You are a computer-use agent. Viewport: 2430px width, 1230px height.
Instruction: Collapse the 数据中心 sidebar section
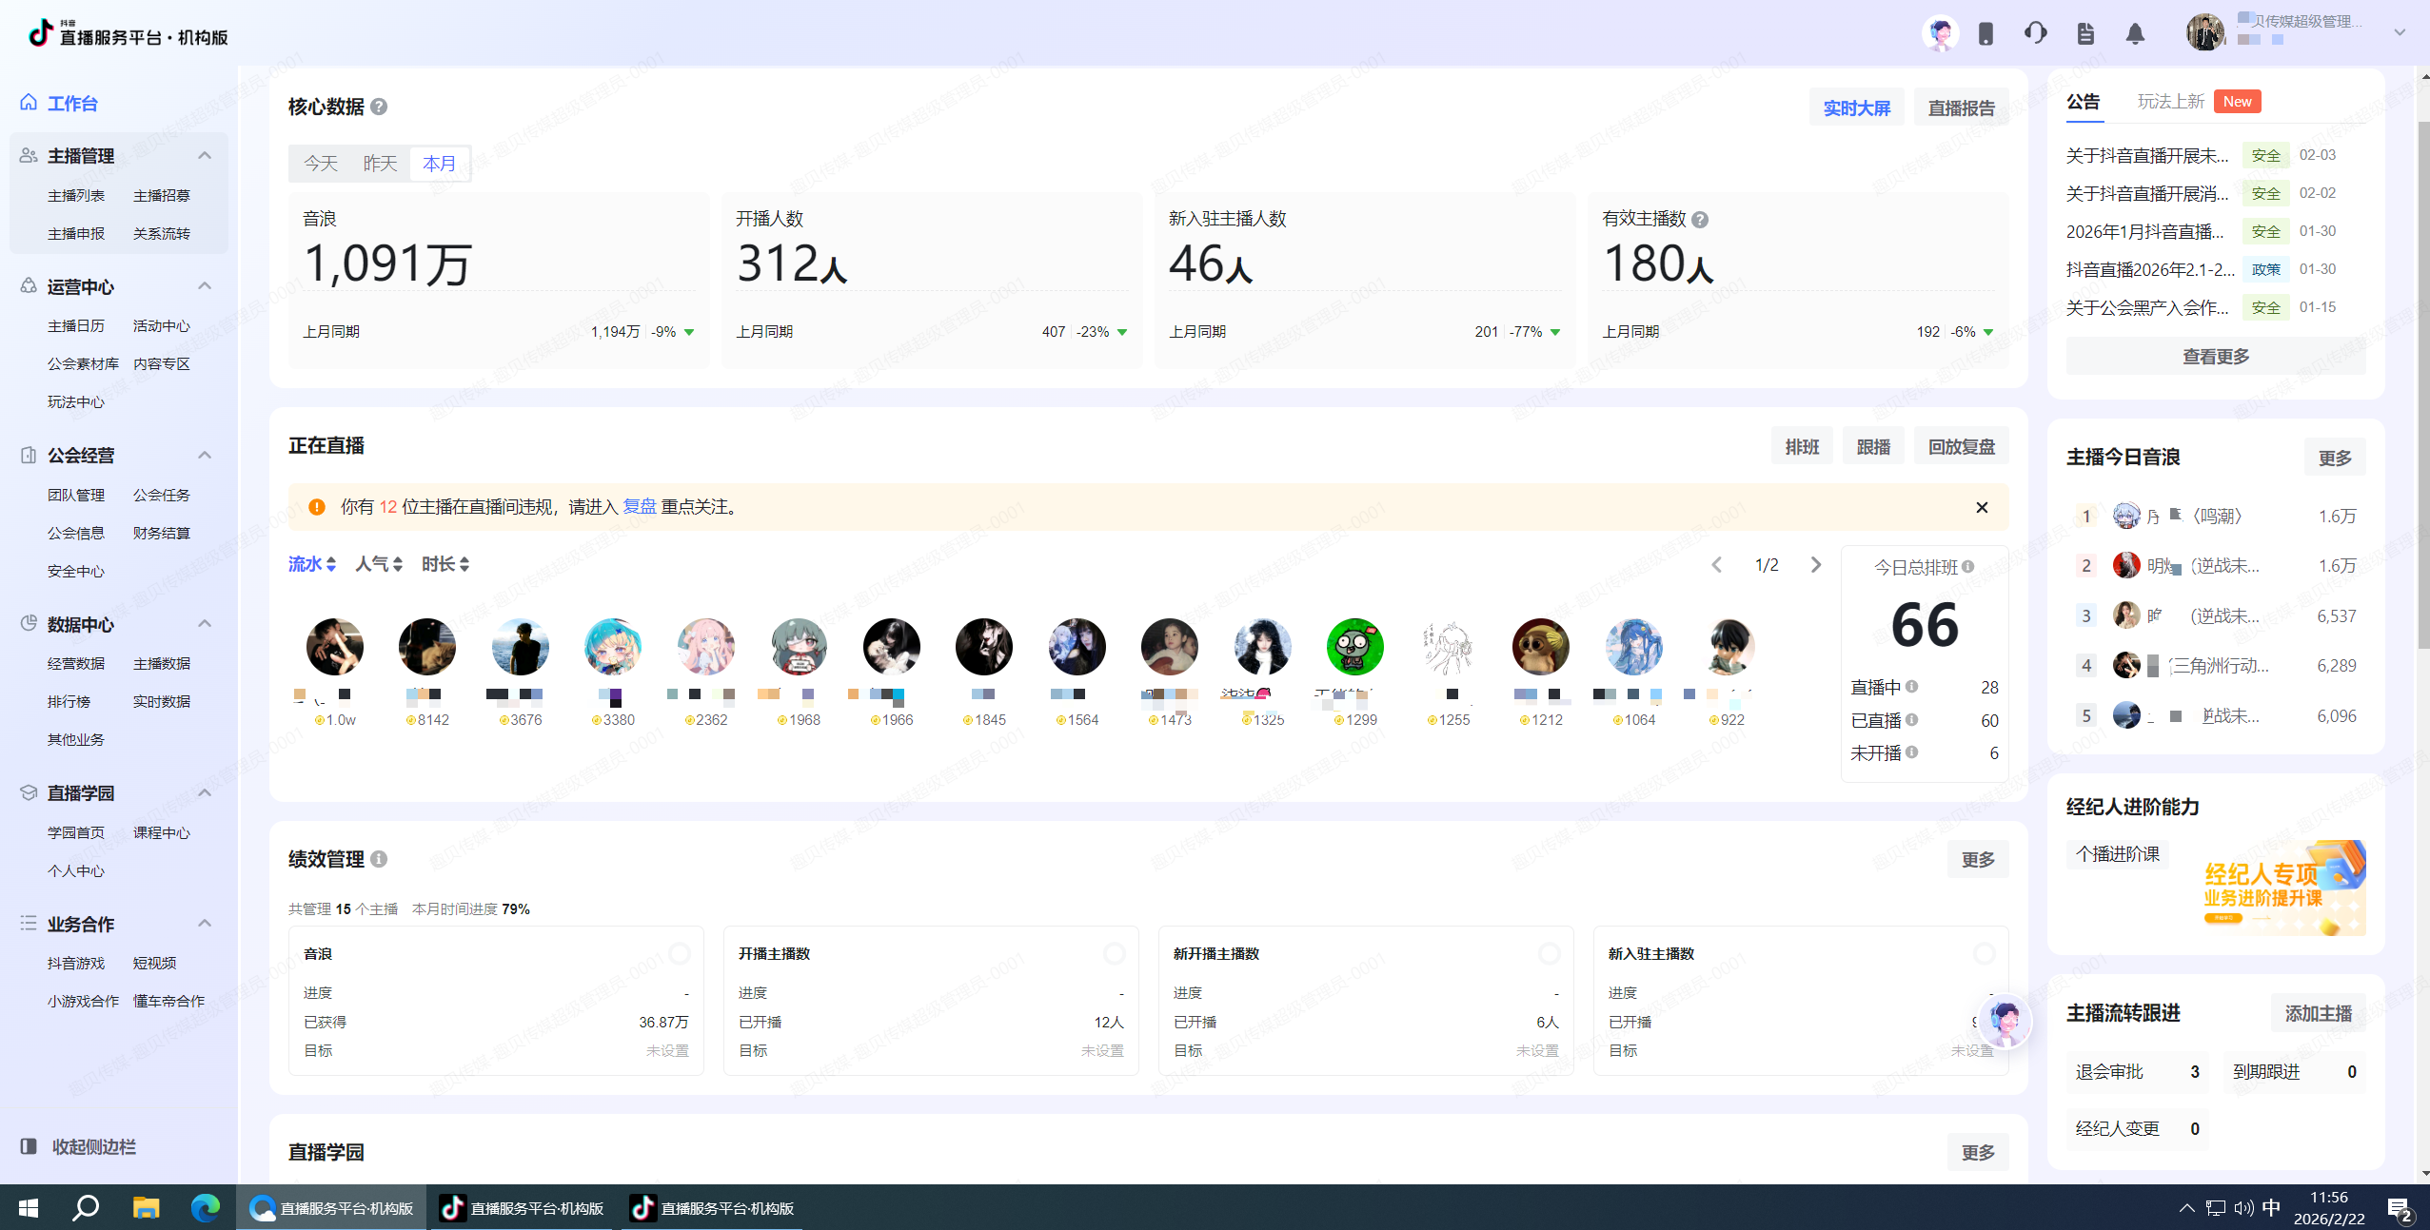click(205, 624)
